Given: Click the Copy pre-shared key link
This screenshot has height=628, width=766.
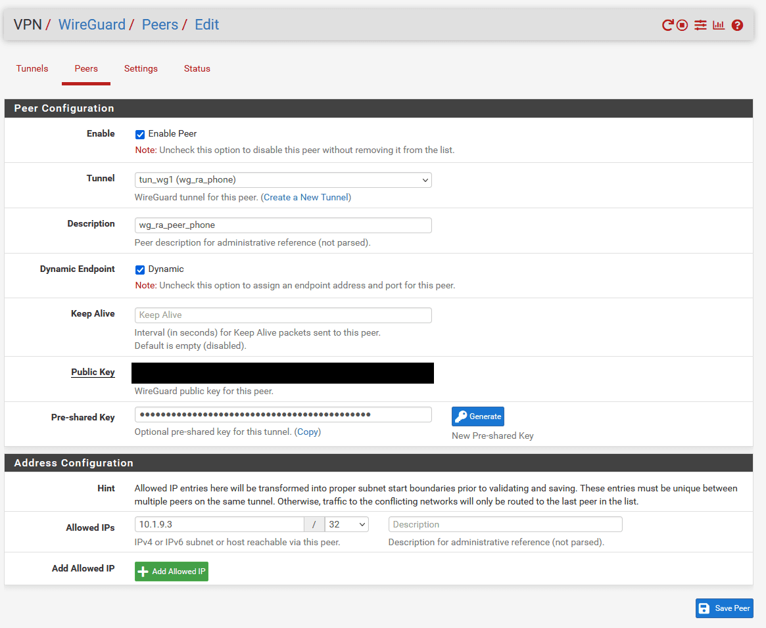Looking at the screenshot, I should click(308, 432).
